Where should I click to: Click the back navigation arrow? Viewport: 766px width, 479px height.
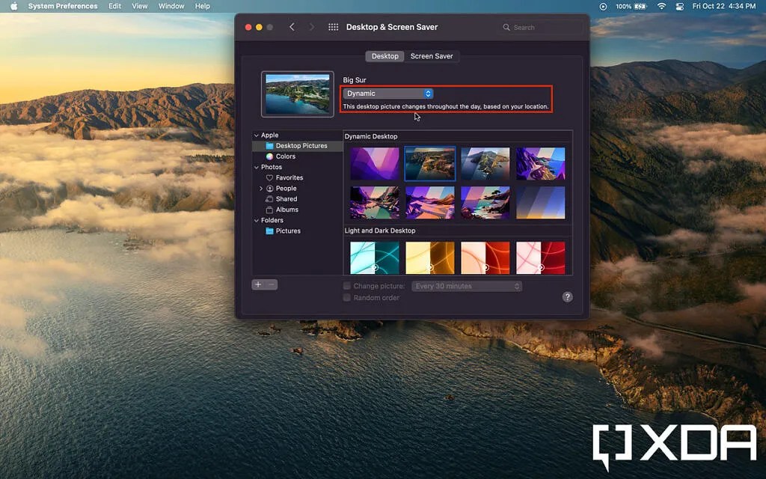click(x=292, y=26)
